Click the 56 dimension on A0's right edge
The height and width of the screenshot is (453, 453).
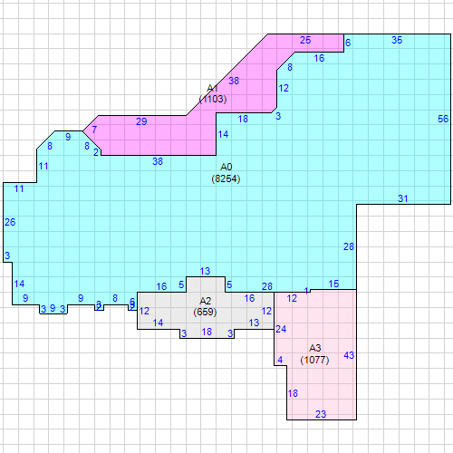coord(443,119)
